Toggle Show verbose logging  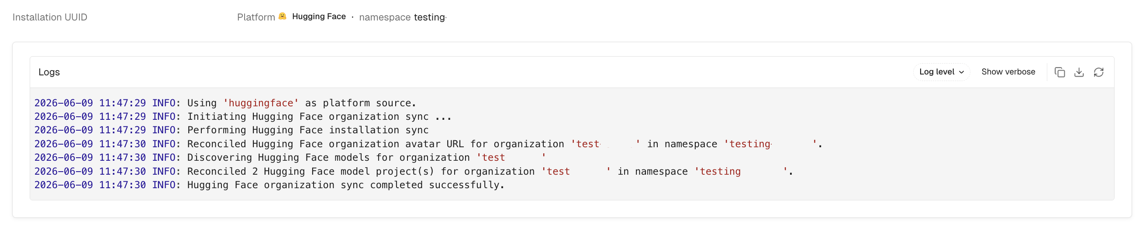pos(1008,72)
